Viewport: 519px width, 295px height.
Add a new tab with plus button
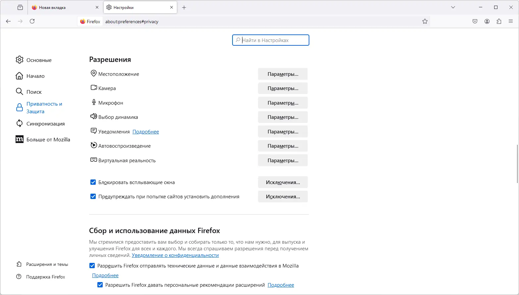pos(184,7)
